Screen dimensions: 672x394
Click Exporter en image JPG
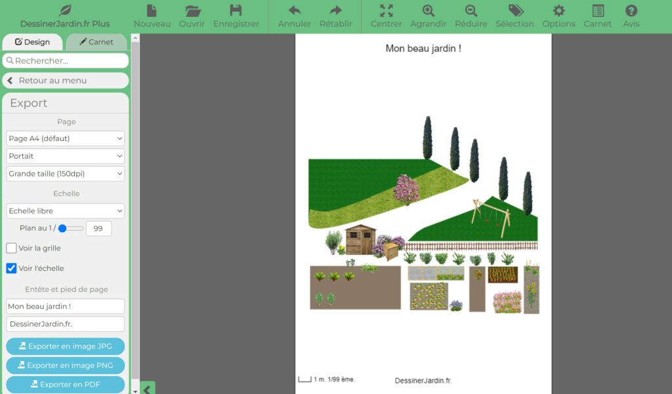pyautogui.click(x=66, y=346)
